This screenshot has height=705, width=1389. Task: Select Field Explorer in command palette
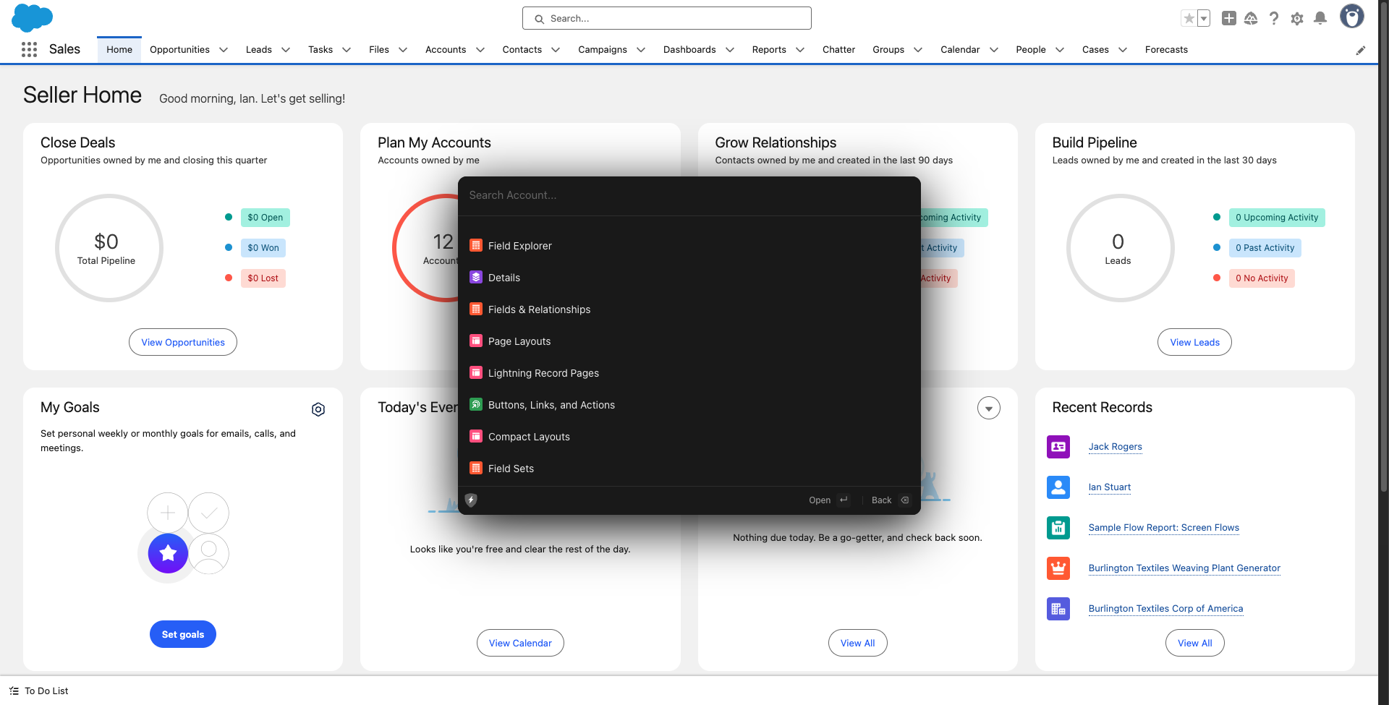[689, 246]
